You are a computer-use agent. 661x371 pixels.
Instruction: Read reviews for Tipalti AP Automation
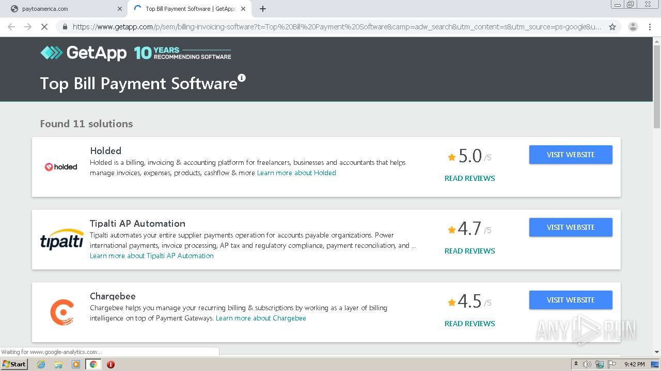tap(469, 251)
